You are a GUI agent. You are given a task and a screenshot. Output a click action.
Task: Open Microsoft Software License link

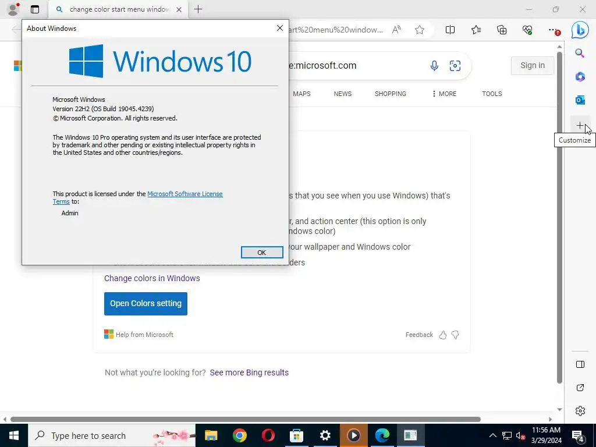click(185, 194)
